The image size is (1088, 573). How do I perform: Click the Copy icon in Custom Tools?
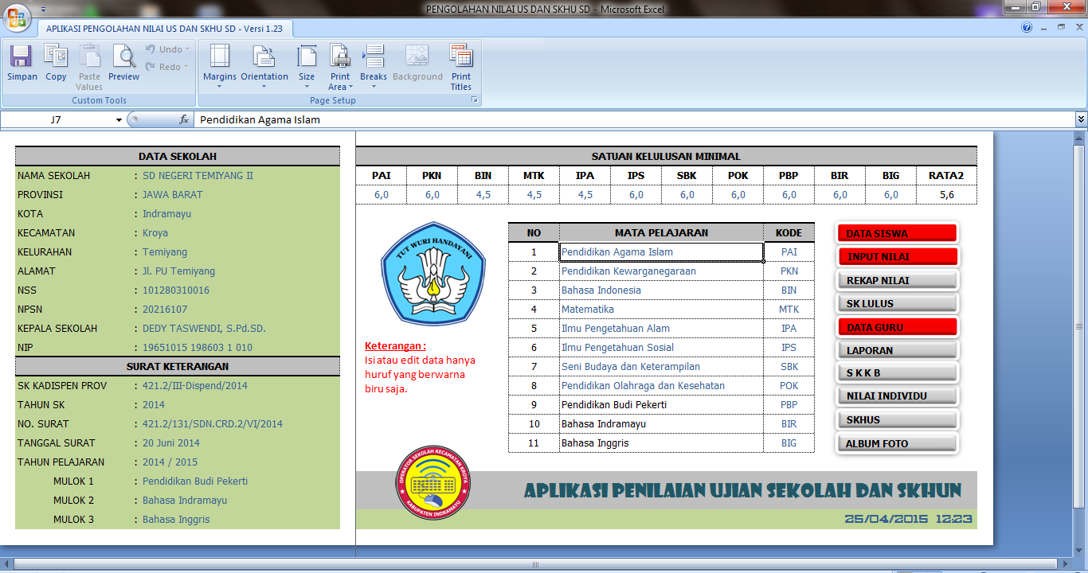[x=56, y=63]
